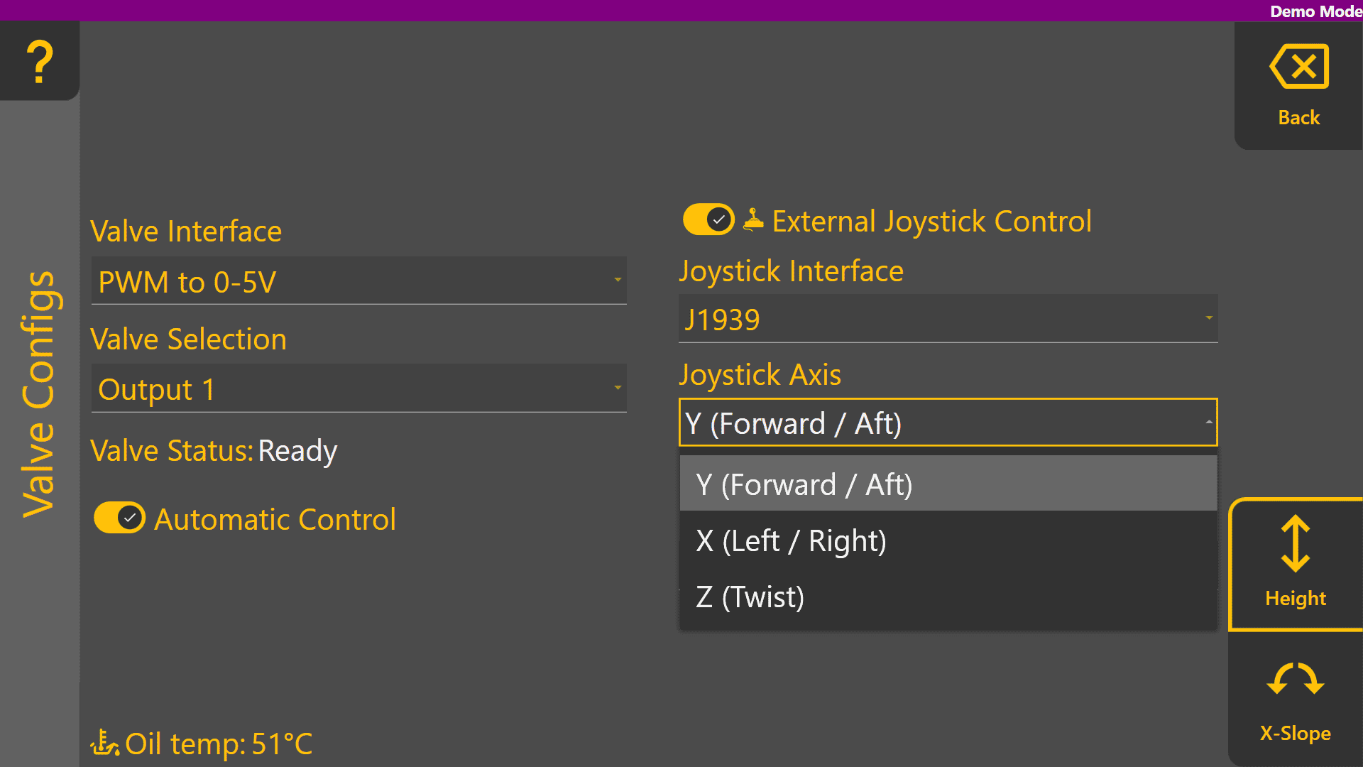Select the Height up-down arrow icon
The height and width of the screenshot is (767, 1363).
(1296, 544)
